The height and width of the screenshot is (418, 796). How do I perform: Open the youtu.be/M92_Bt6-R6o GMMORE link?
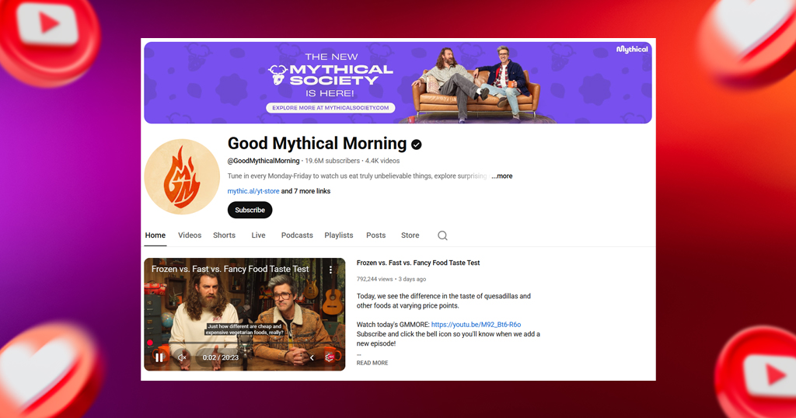(477, 325)
